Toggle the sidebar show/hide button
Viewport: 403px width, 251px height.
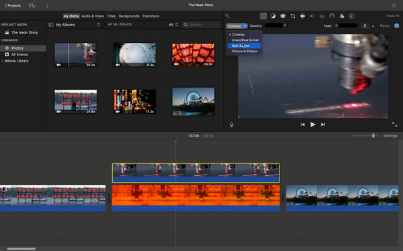(x=51, y=25)
